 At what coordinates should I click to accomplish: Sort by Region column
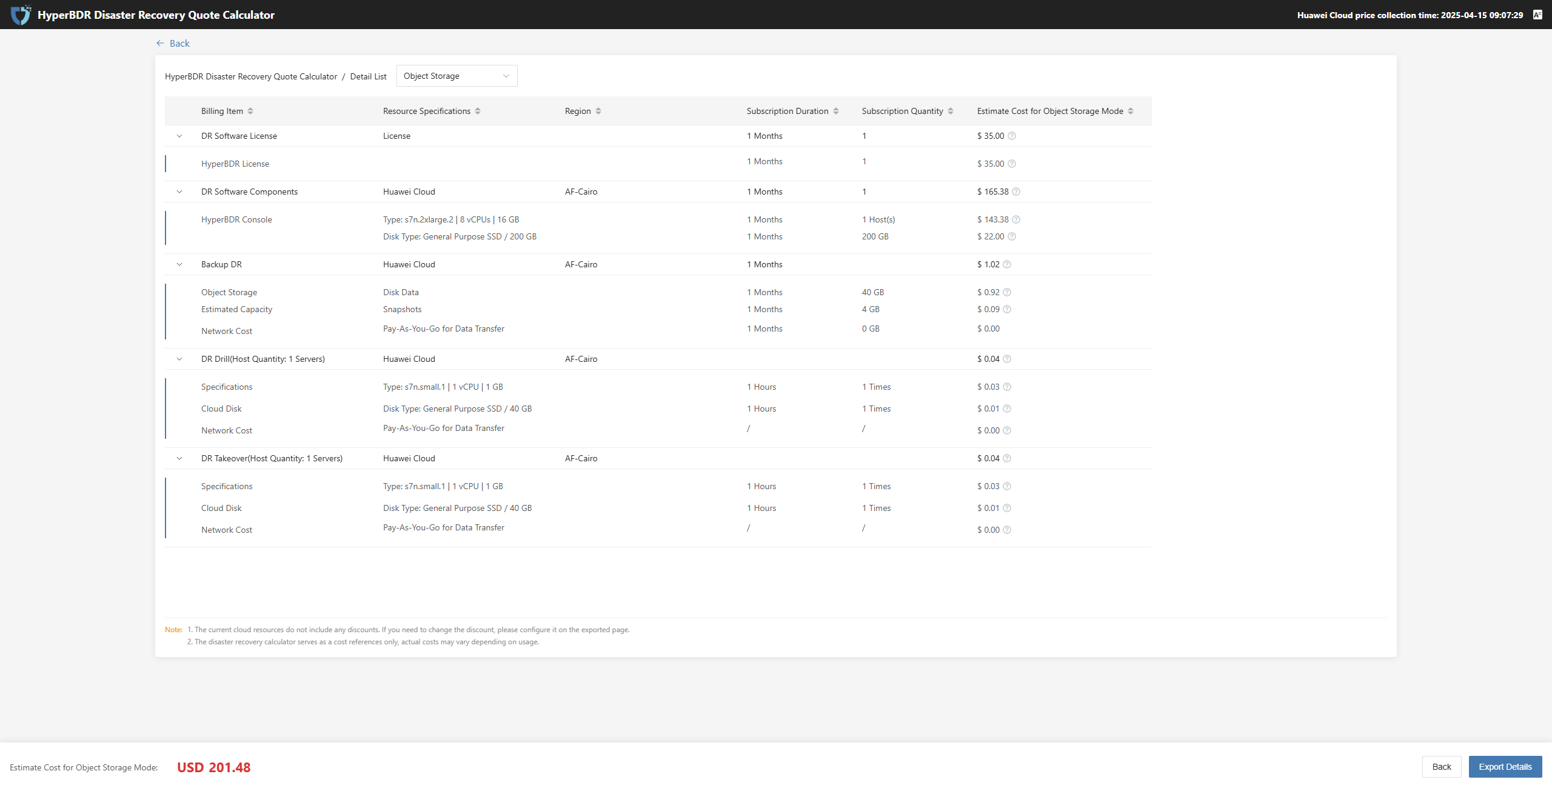[598, 111]
